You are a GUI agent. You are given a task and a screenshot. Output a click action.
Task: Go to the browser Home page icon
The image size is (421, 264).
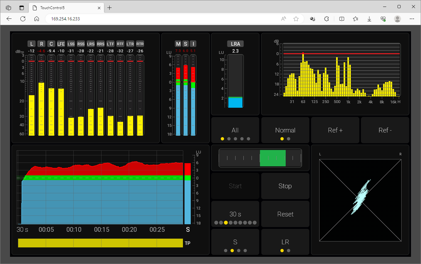37,19
